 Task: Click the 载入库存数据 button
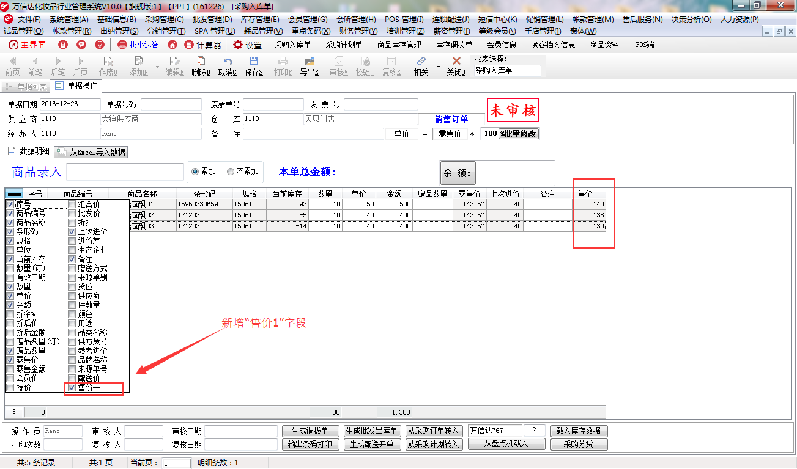tap(579, 431)
